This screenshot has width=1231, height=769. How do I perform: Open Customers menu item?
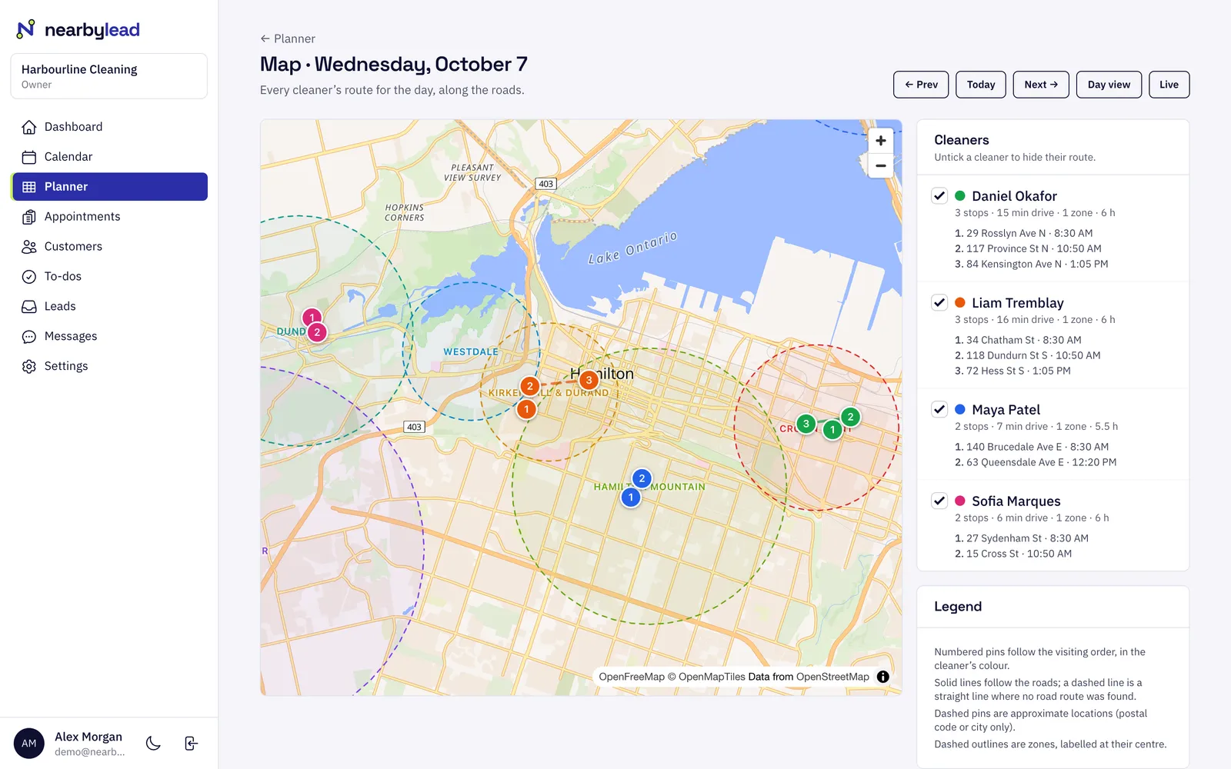(109, 247)
